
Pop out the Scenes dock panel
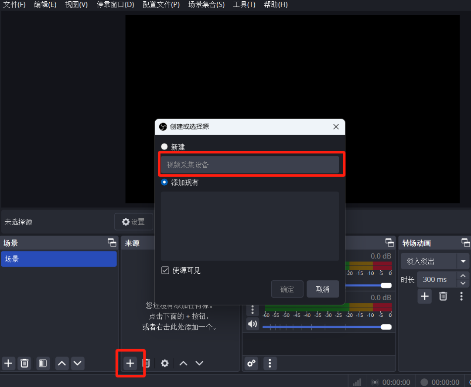(x=112, y=243)
